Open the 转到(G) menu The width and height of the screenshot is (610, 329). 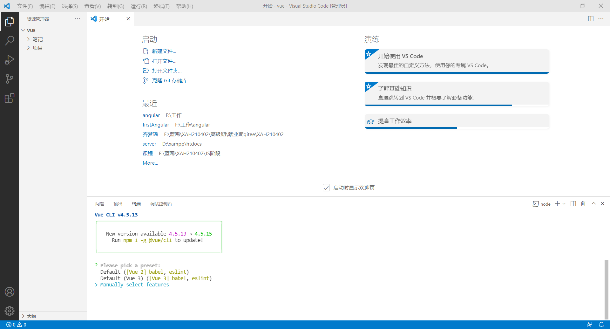click(116, 6)
